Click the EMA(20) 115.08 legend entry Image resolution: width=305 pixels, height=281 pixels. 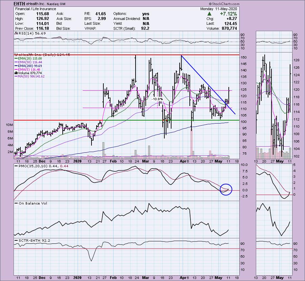tap(28, 58)
